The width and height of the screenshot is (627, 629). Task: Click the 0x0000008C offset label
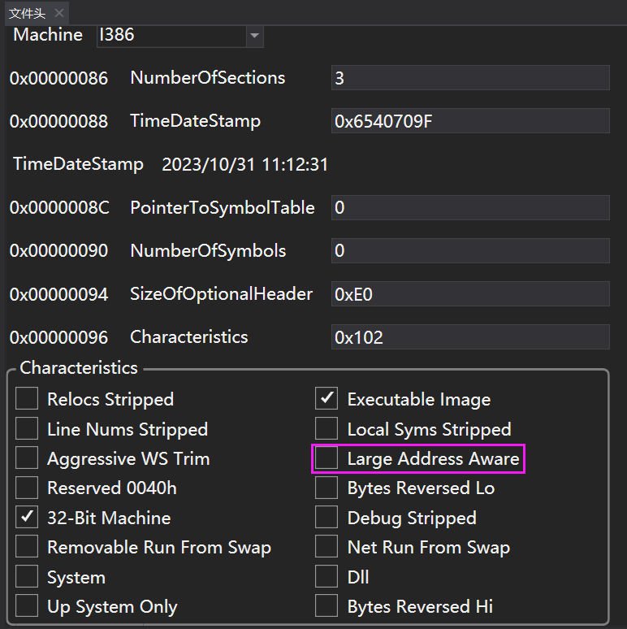[59, 208]
